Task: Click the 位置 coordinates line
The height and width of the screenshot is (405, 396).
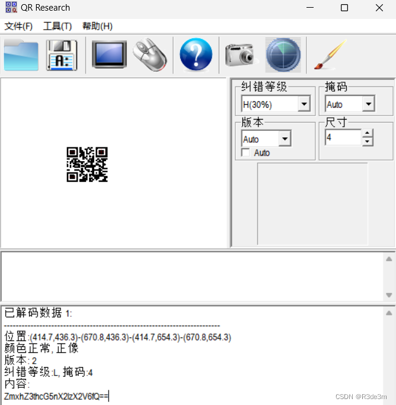Action: [118, 337]
